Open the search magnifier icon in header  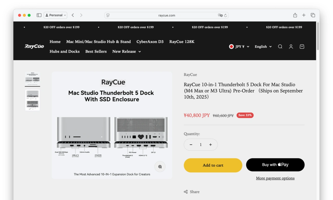tap(280, 47)
